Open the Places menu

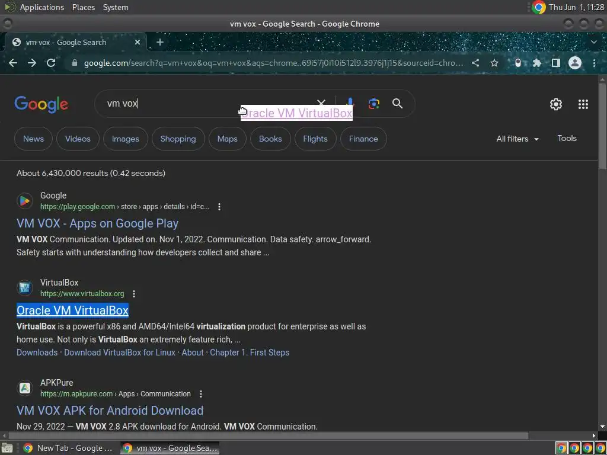[83, 7]
